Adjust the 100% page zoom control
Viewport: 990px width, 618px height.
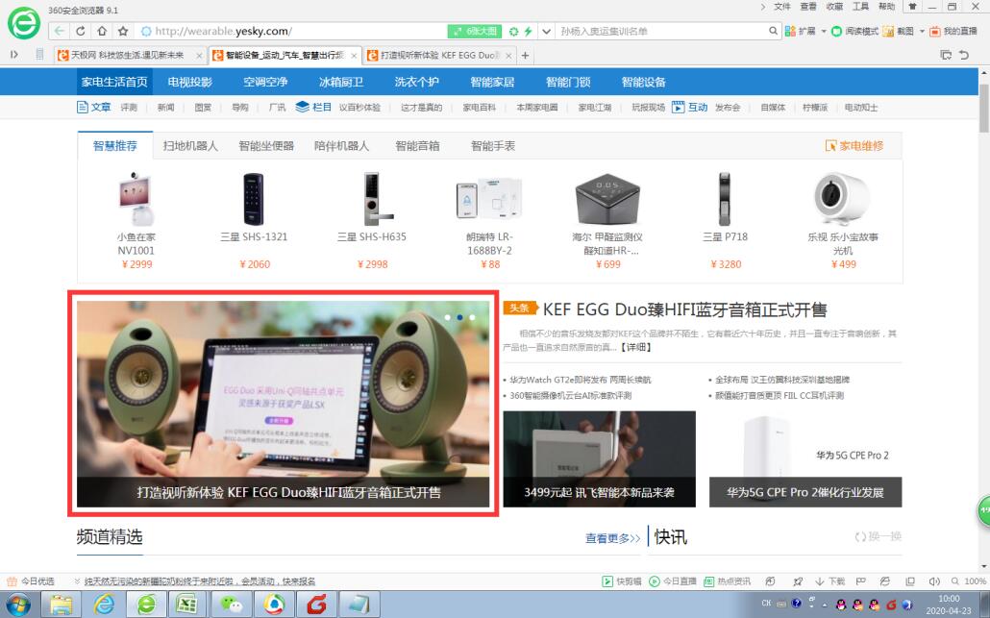[969, 581]
